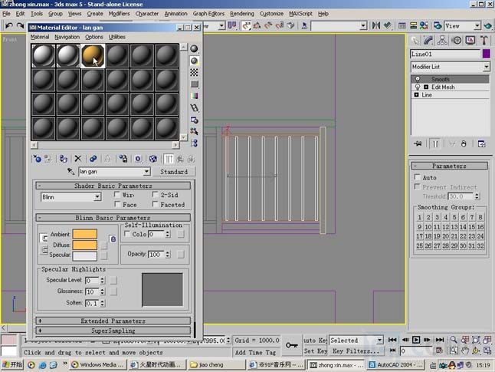495x372 pixels.
Task: Open the Selected key filter dropdown
Action: click(379, 341)
